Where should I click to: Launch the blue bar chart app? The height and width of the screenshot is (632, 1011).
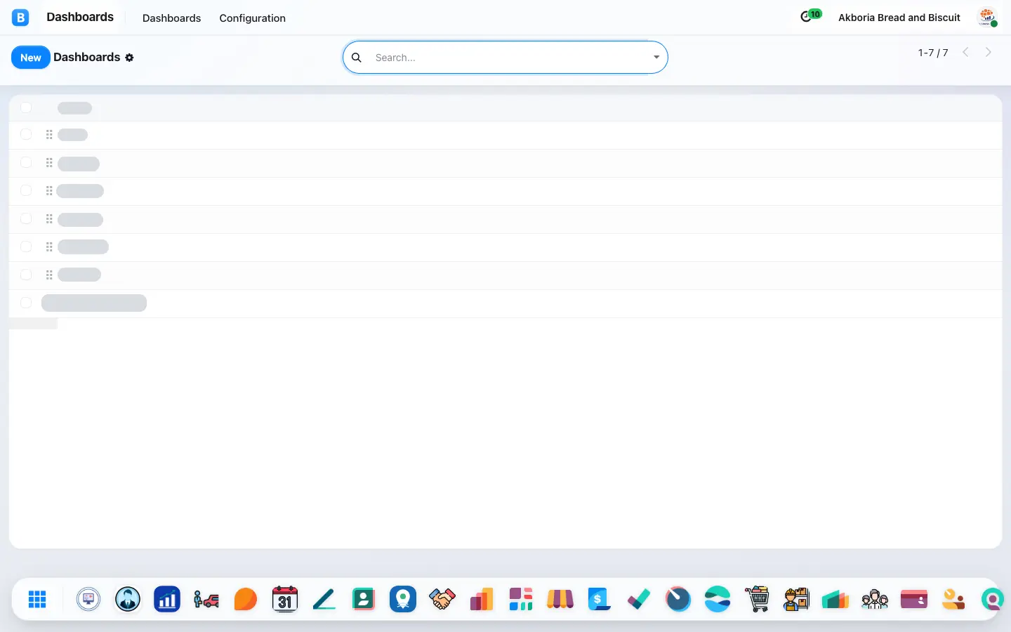click(x=167, y=599)
